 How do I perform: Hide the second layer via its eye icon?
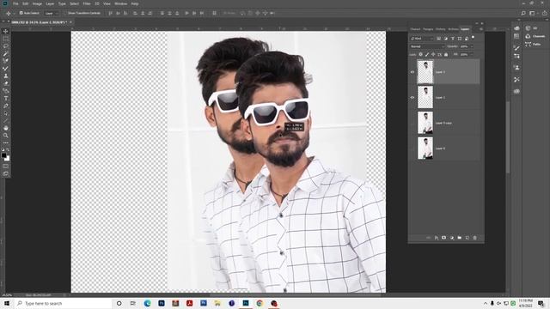(412, 97)
